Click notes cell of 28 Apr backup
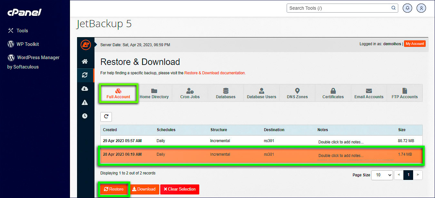Screen dimensions: 435x198 341,156
